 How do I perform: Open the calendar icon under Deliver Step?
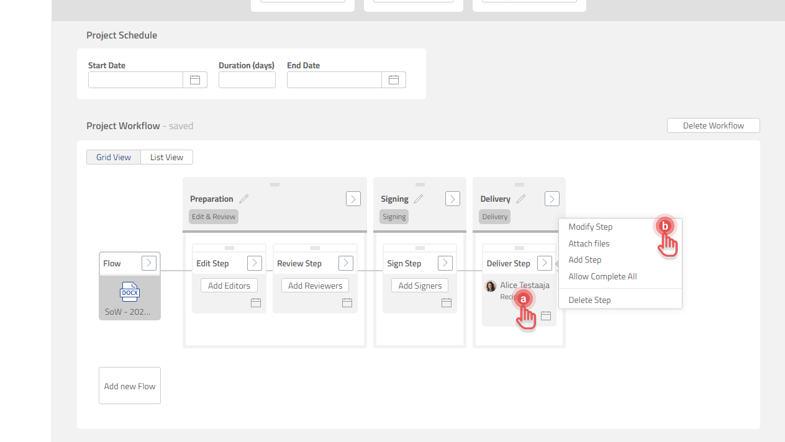coord(545,315)
